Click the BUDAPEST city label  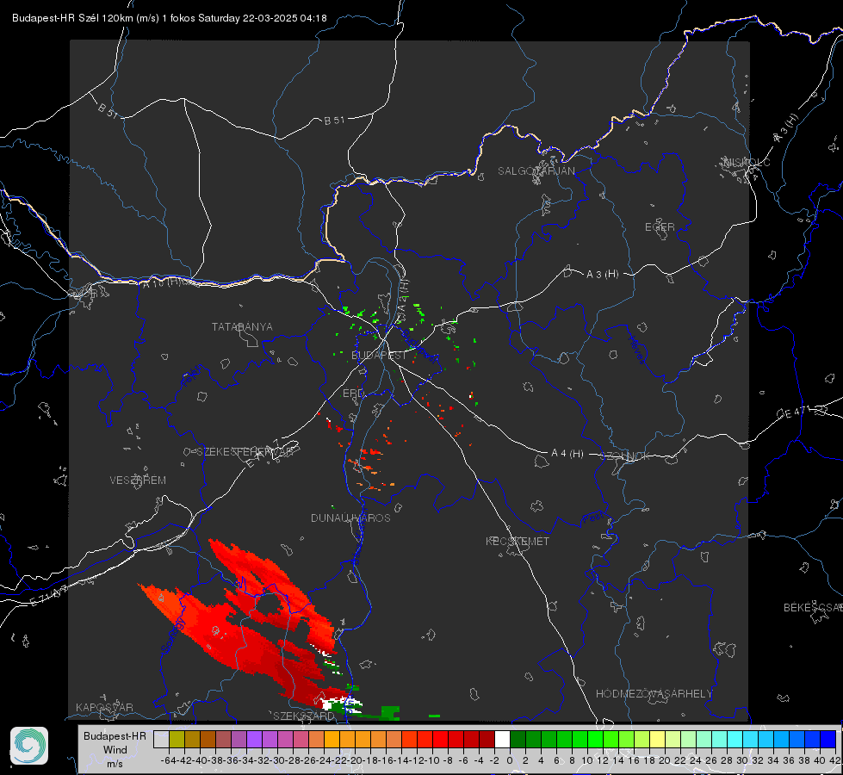point(379,356)
